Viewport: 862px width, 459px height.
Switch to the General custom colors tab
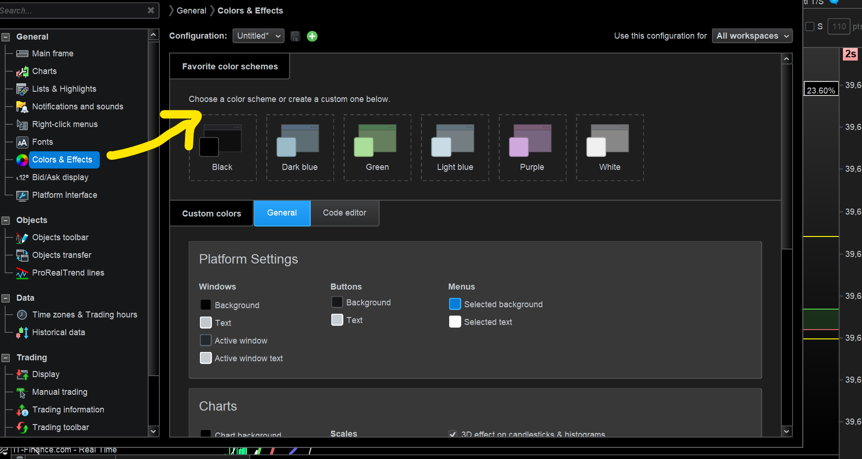282,213
